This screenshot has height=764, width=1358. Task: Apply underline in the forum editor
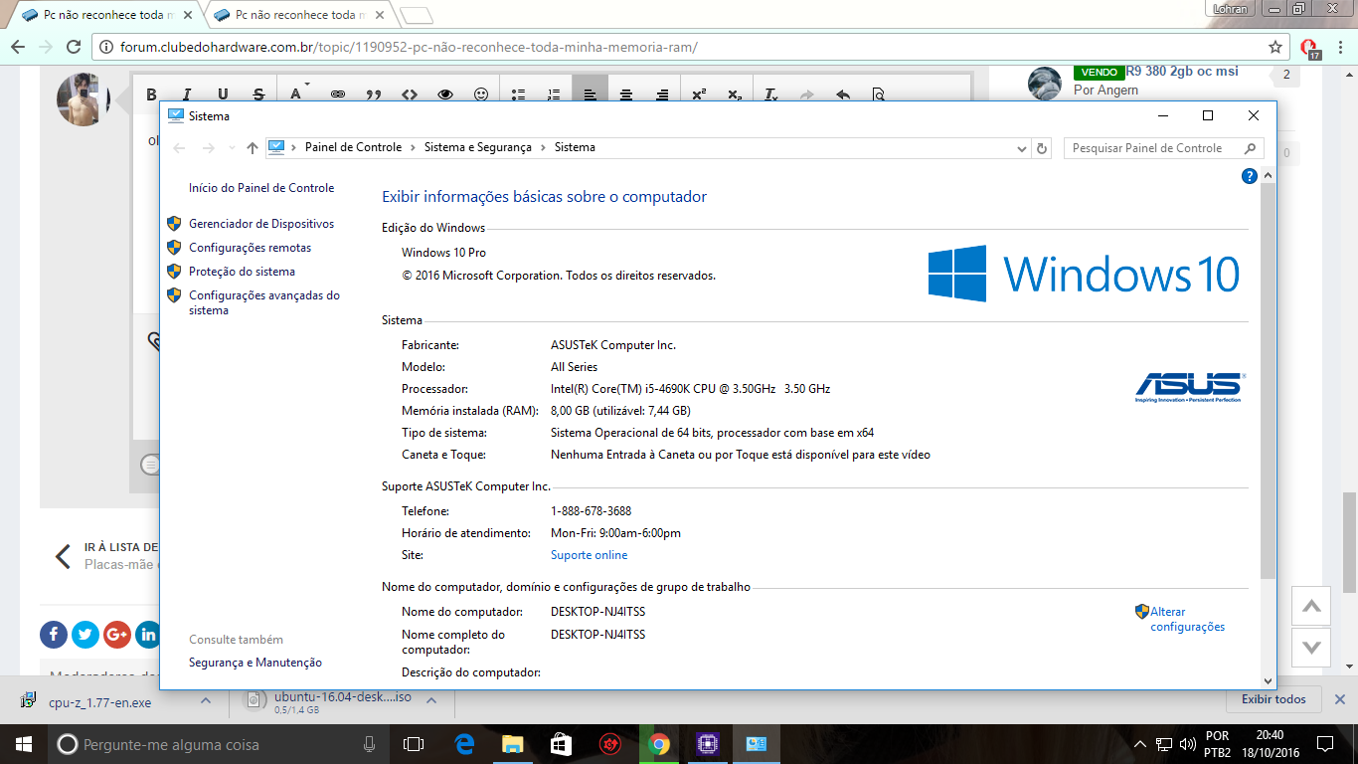[x=223, y=95]
